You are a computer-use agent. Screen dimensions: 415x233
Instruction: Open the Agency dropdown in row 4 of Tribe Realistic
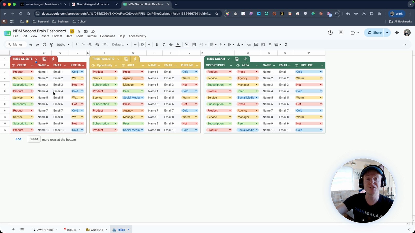tap(142, 78)
